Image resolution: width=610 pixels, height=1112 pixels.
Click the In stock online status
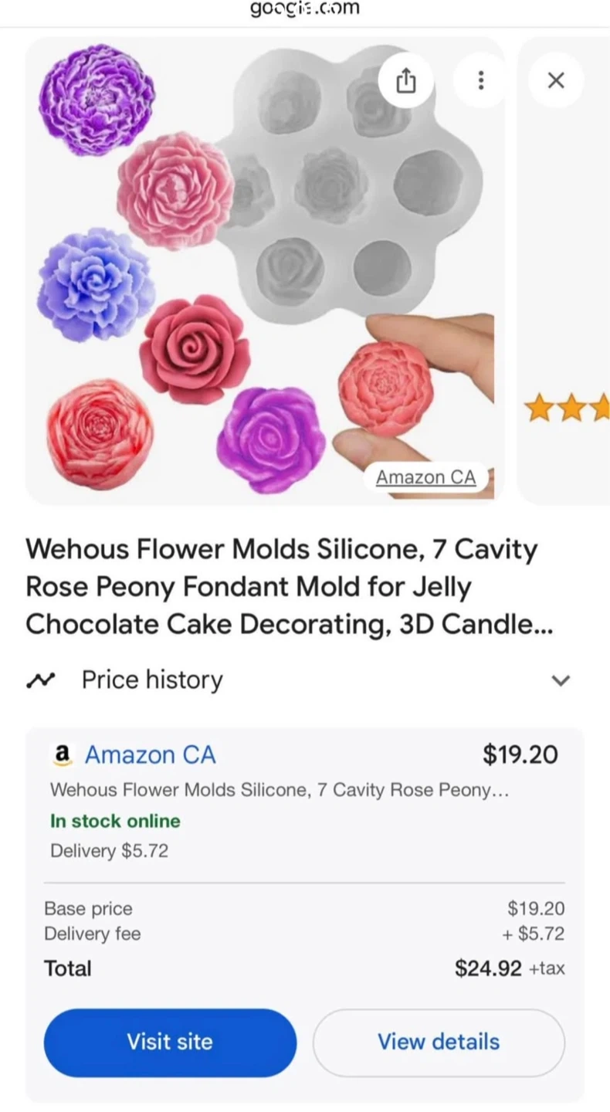115,821
